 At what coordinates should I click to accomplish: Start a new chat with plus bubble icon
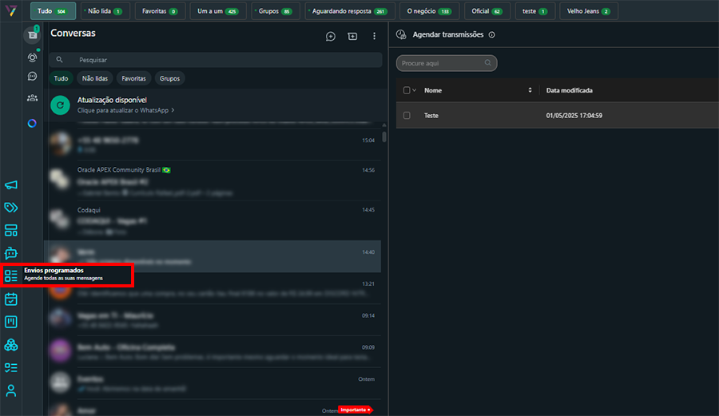[x=331, y=36]
